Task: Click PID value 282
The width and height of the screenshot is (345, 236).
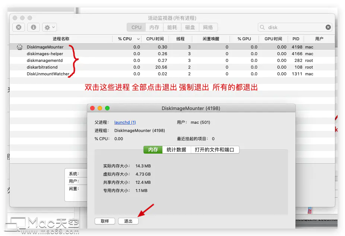Action: point(298,60)
